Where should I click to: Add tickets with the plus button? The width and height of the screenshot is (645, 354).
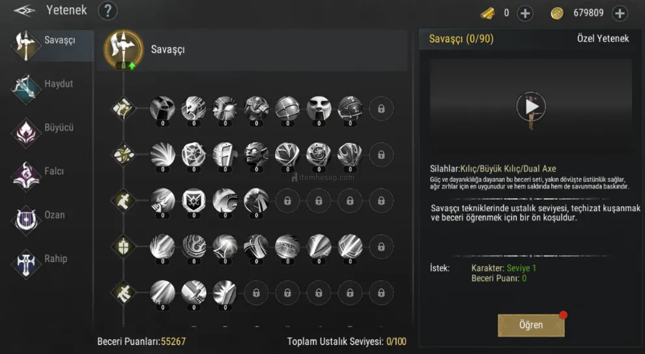525,13
